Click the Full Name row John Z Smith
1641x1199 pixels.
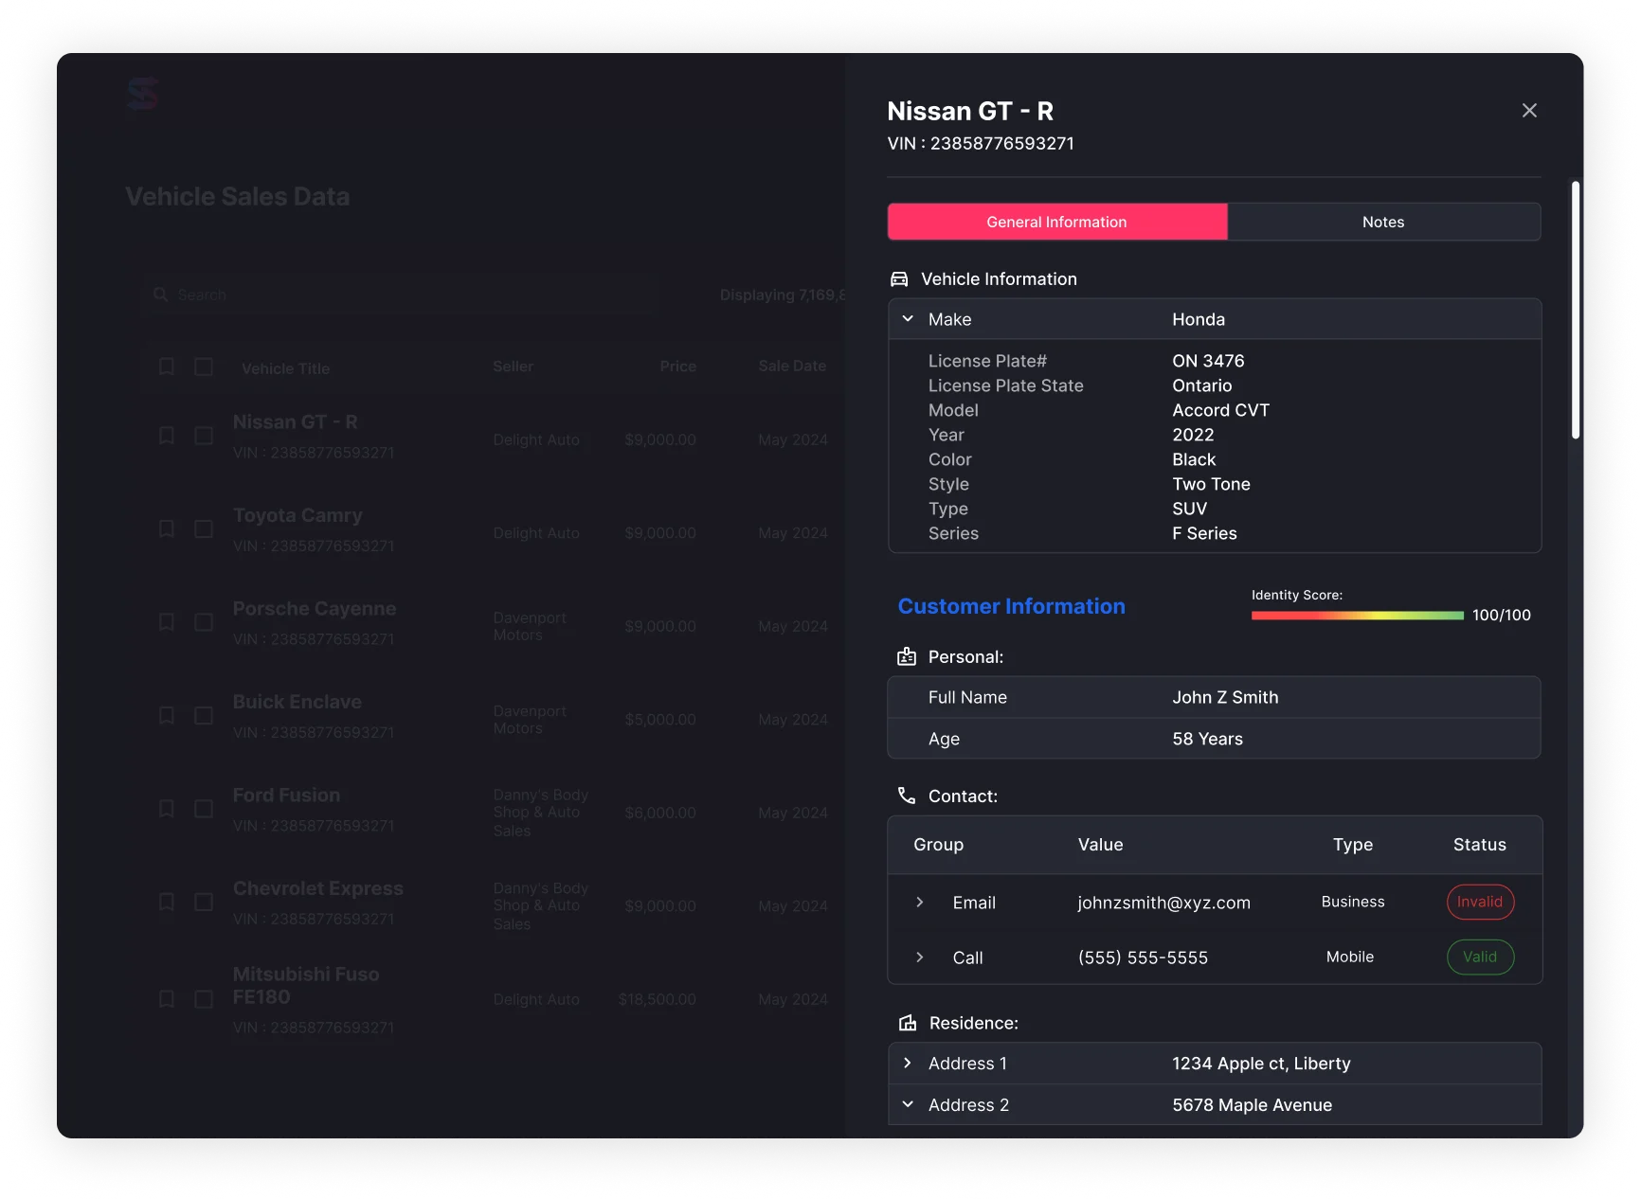tap(1214, 697)
